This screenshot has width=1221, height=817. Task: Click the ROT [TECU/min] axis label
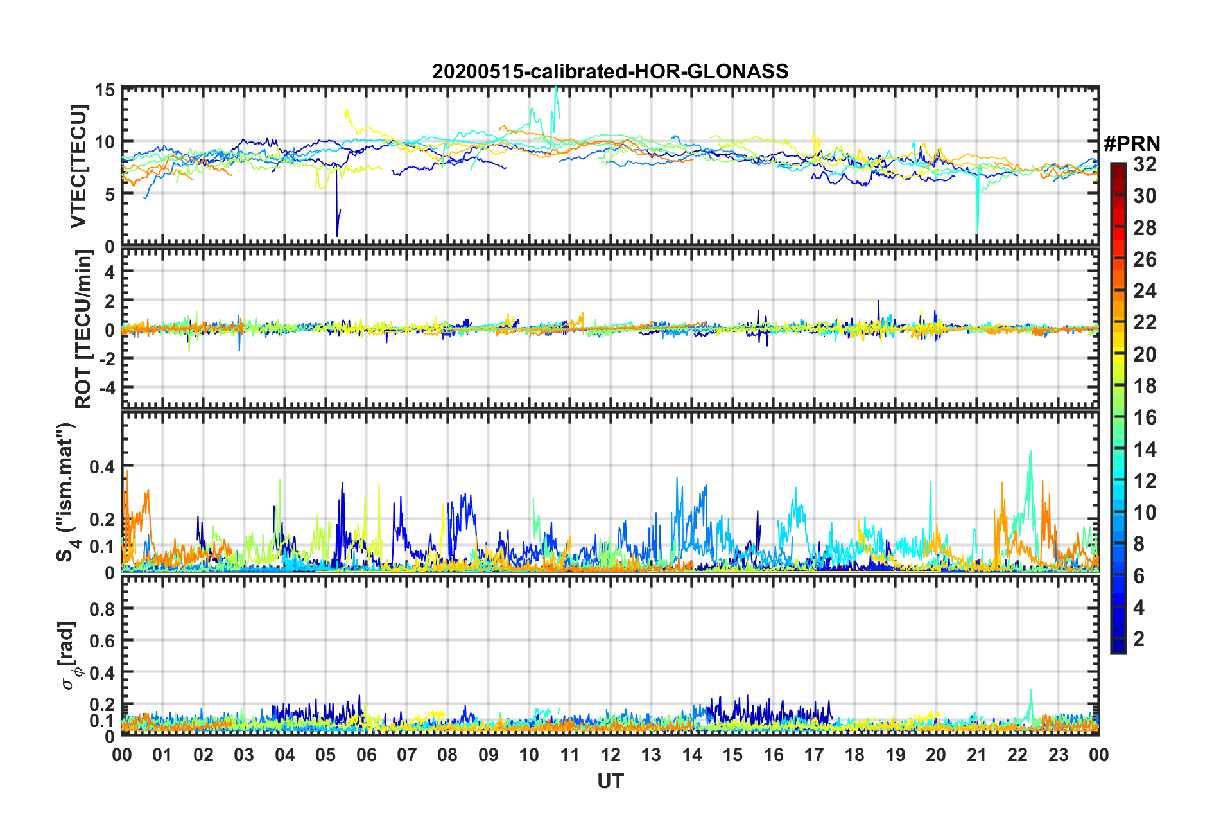pyautogui.click(x=83, y=329)
